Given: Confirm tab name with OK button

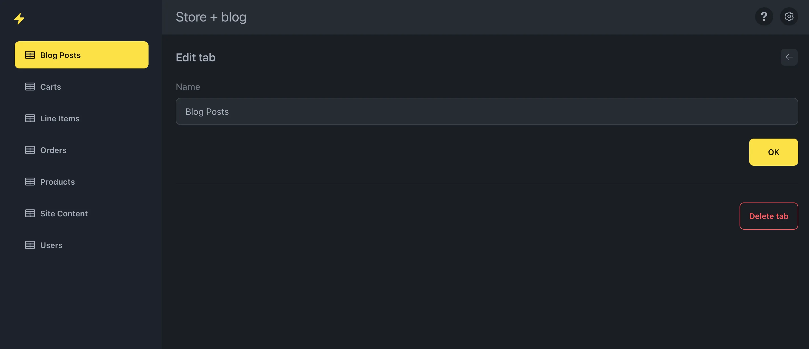Looking at the screenshot, I should tap(774, 152).
